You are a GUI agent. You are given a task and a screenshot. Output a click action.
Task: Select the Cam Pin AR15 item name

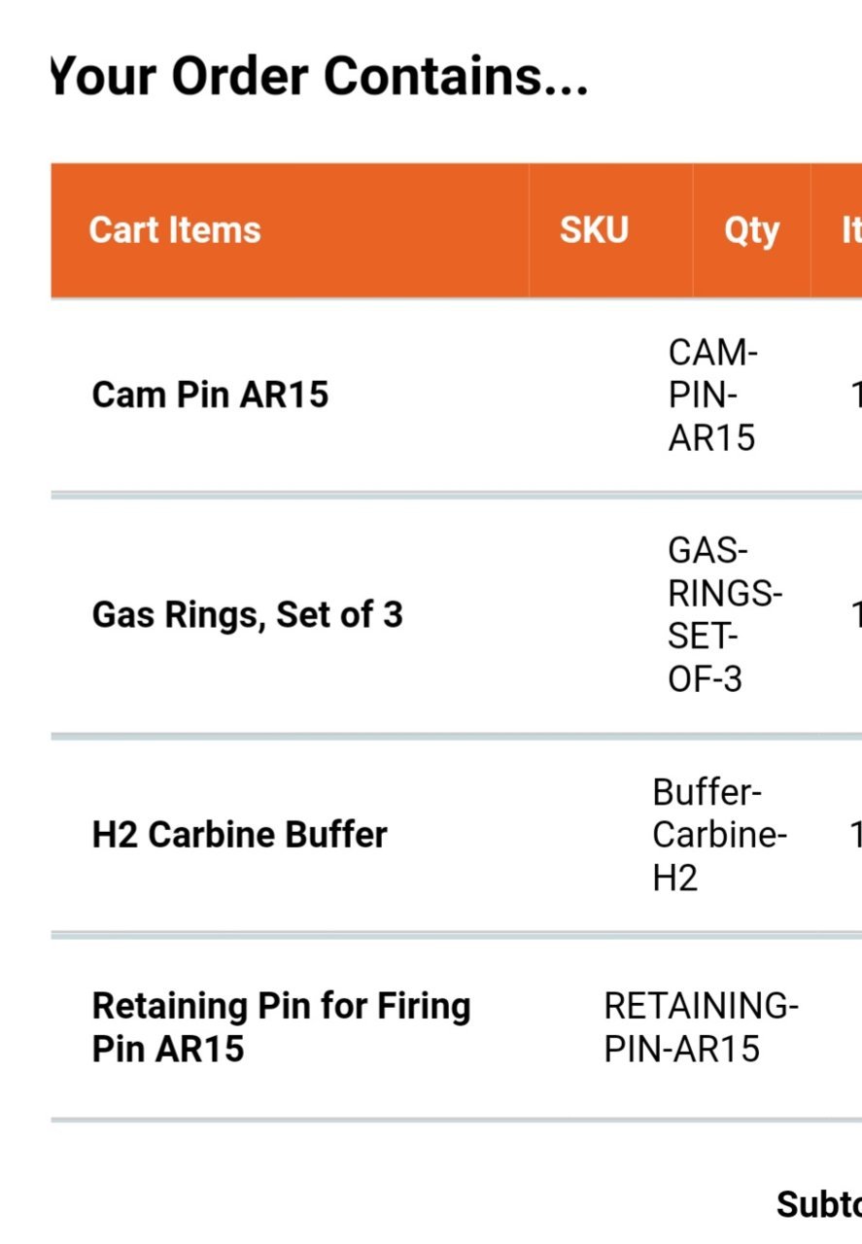[x=210, y=395]
